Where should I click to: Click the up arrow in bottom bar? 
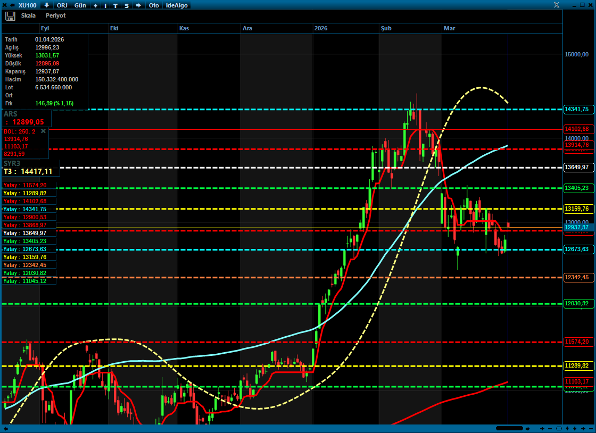[567, 429]
